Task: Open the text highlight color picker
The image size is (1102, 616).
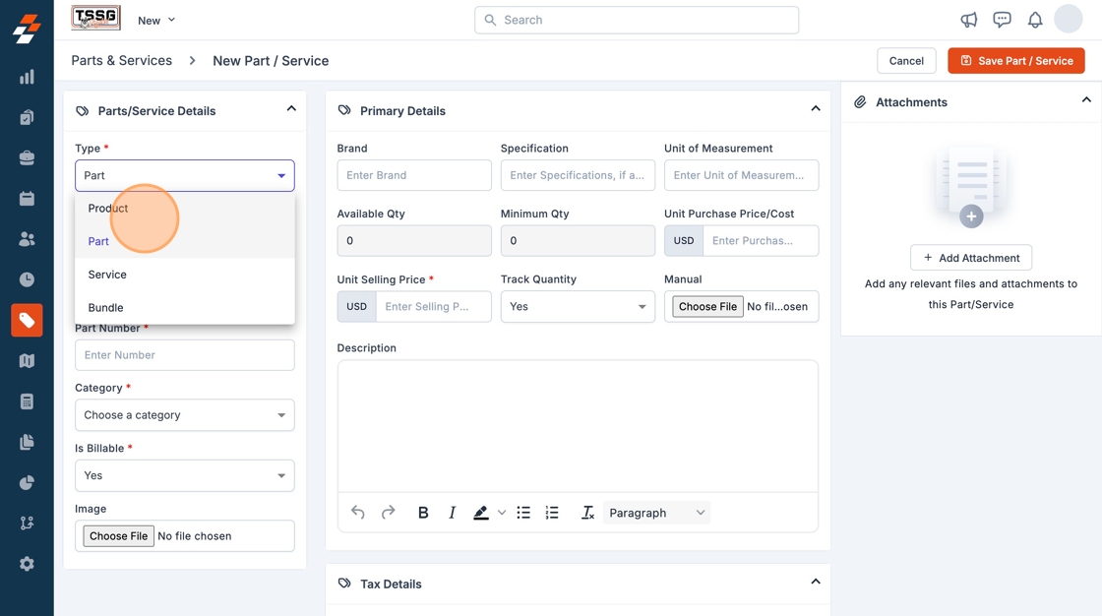Action: pyautogui.click(x=502, y=513)
